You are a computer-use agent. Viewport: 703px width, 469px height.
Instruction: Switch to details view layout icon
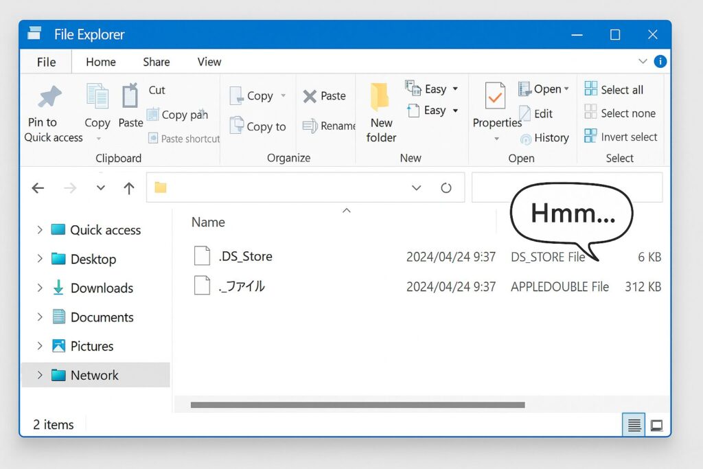pyautogui.click(x=634, y=426)
